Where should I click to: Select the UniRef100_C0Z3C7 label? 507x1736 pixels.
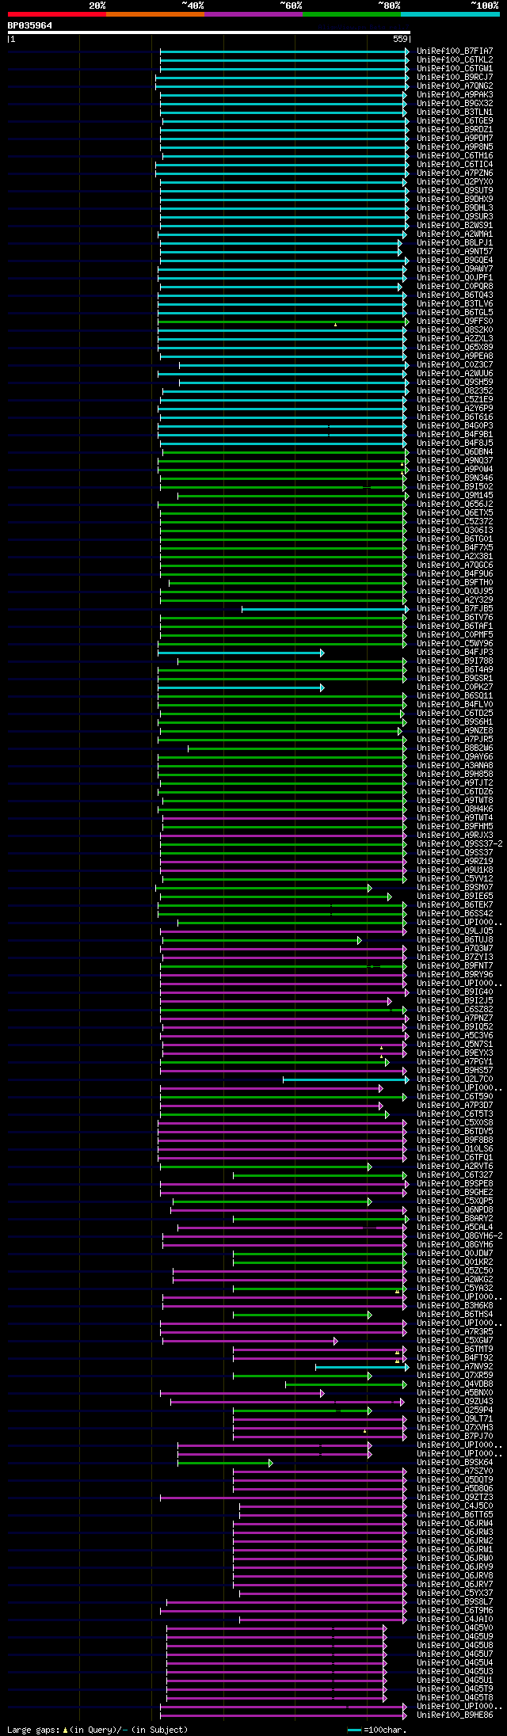point(455,364)
